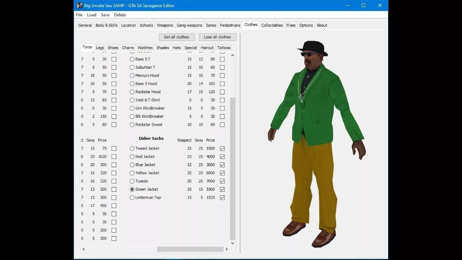Viewport: 462px width, 260px height.
Task: Switch to the Body & Skills tab
Action: tap(106, 25)
